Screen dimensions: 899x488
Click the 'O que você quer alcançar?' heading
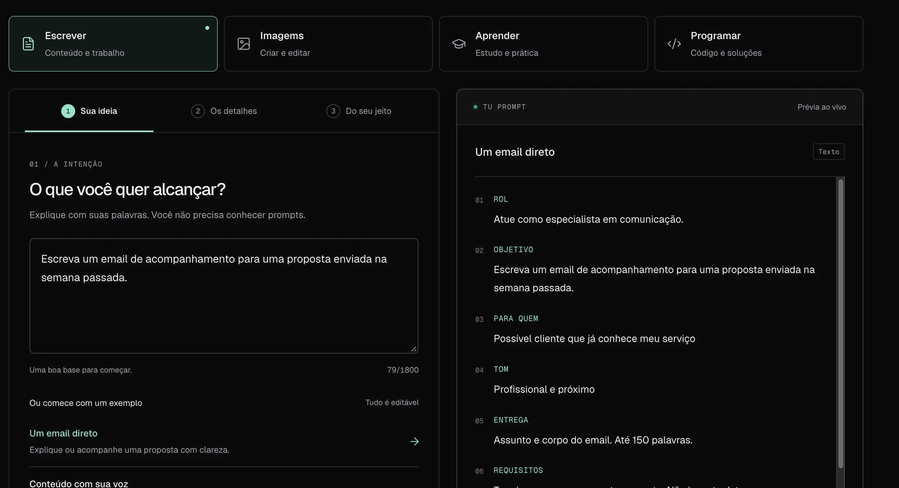[x=127, y=190]
